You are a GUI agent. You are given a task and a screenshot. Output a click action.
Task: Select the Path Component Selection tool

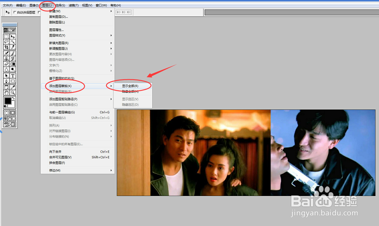pyautogui.click(x=6, y=76)
